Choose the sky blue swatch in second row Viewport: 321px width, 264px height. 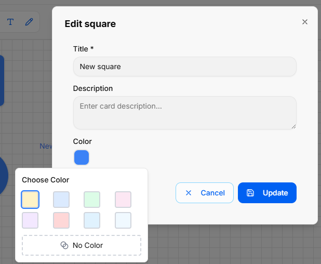click(x=92, y=220)
